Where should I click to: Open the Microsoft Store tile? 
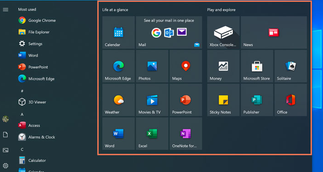point(257,66)
